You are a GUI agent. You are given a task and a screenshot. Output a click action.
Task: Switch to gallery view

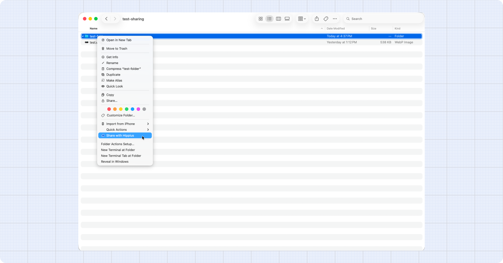click(x=287, y=19)
